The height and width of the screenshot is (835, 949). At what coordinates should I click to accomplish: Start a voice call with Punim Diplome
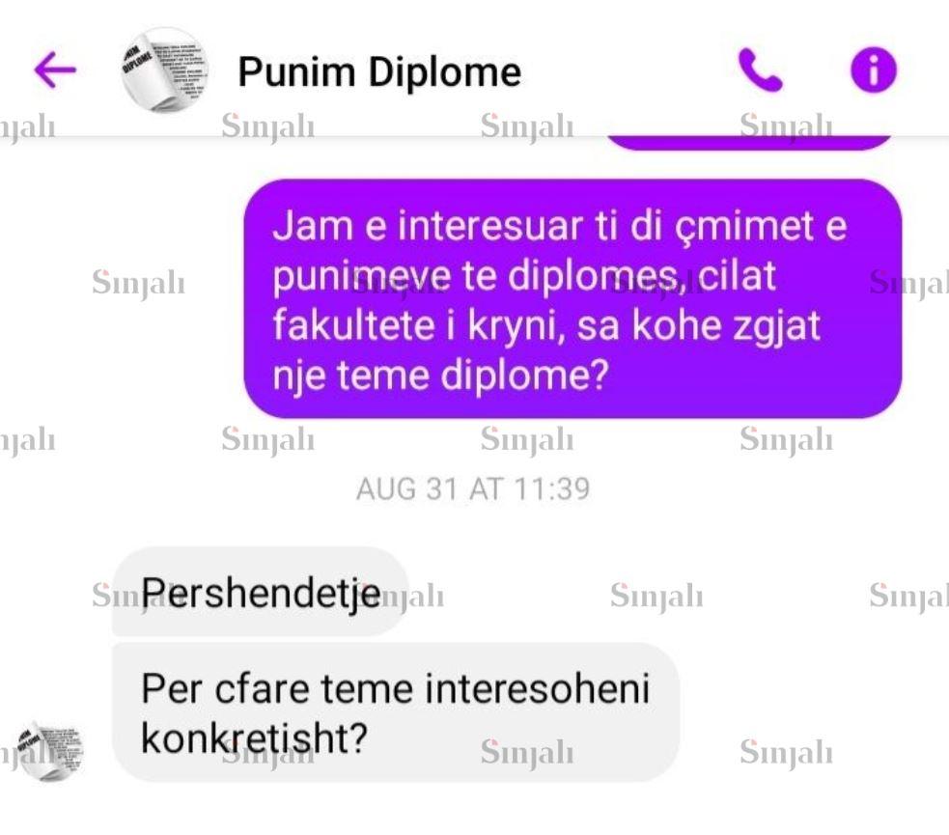pos(760,70)
